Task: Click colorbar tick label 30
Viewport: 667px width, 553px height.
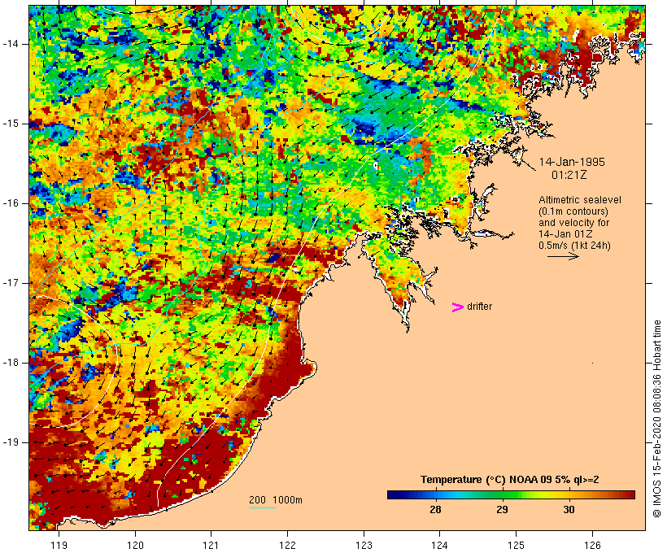Action: click(569, 510)
